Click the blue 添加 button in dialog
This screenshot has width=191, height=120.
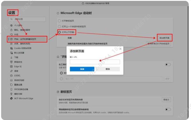click(x=82, y=69)
